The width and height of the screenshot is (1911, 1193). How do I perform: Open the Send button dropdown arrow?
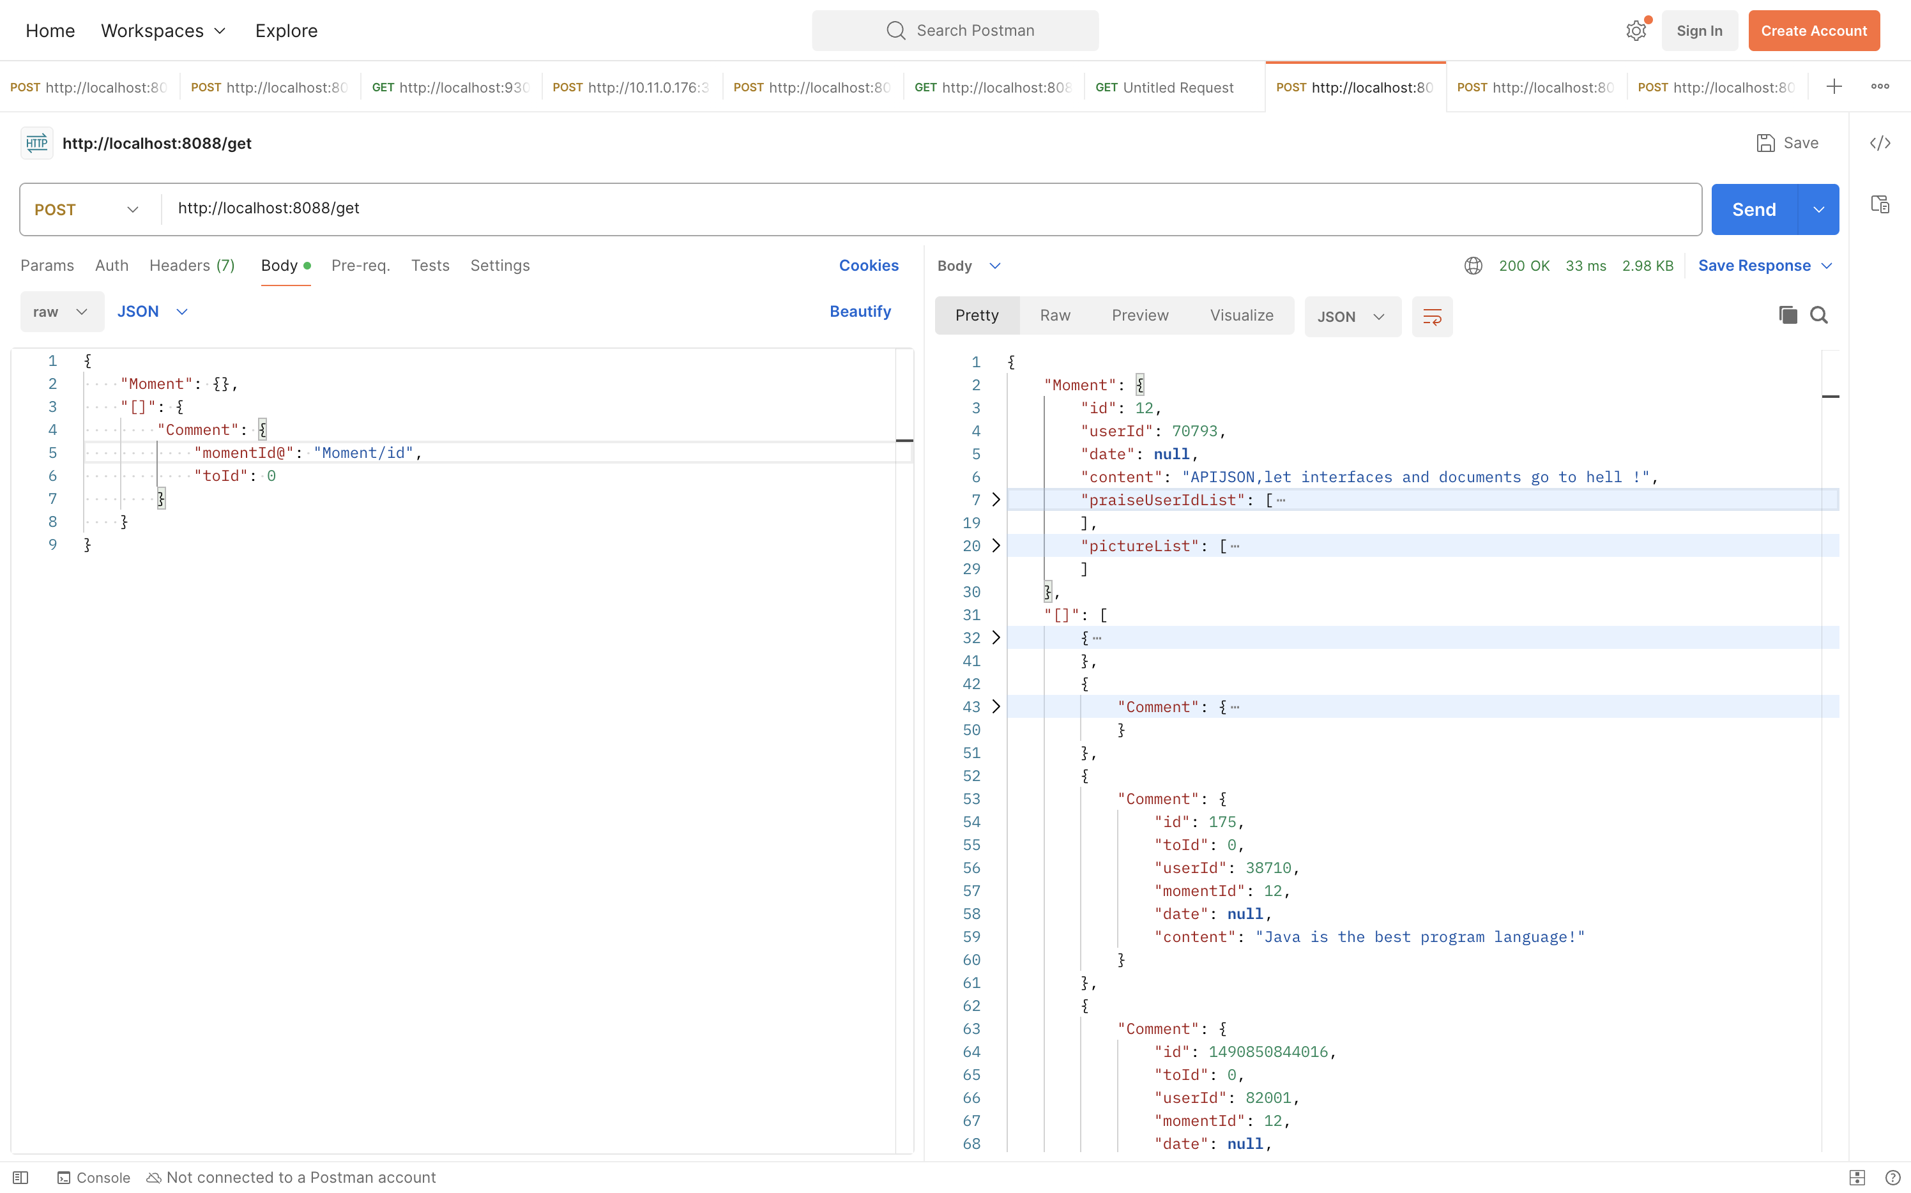point(1818,209)
